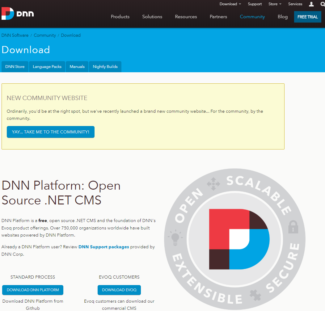Click the large DNN badge image
Screen dimensions: 325x311
234,239
